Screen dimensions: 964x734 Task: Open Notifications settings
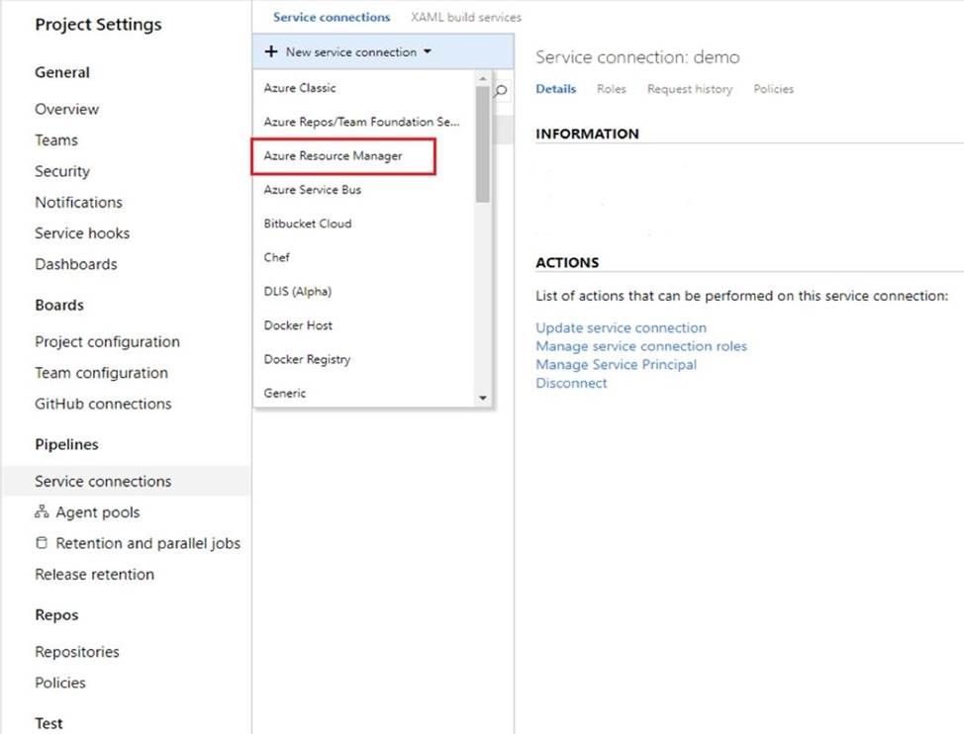pyautogui.click(x=79, y=202)
